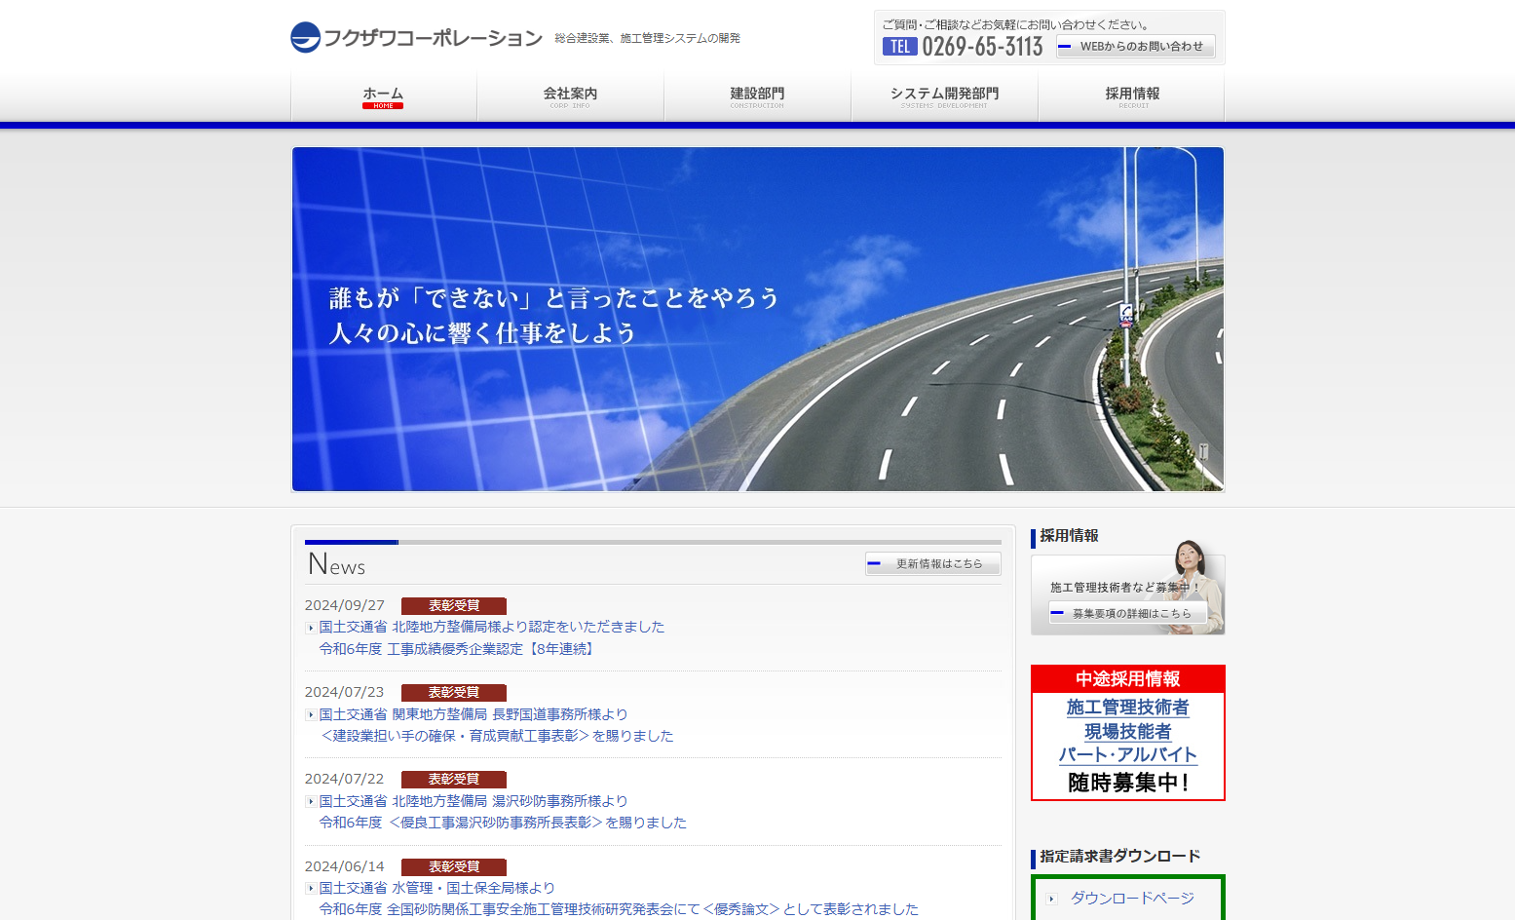Click the 2024/06/14 date text
The width and height of the screenshot is (1515, 920).
click(x=345, y=866)
